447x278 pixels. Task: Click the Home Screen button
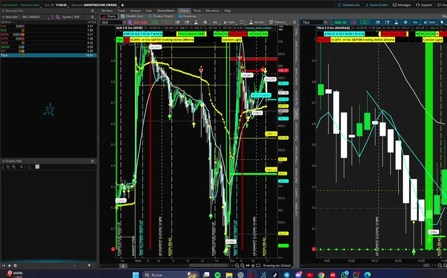(x=376, y=5)
